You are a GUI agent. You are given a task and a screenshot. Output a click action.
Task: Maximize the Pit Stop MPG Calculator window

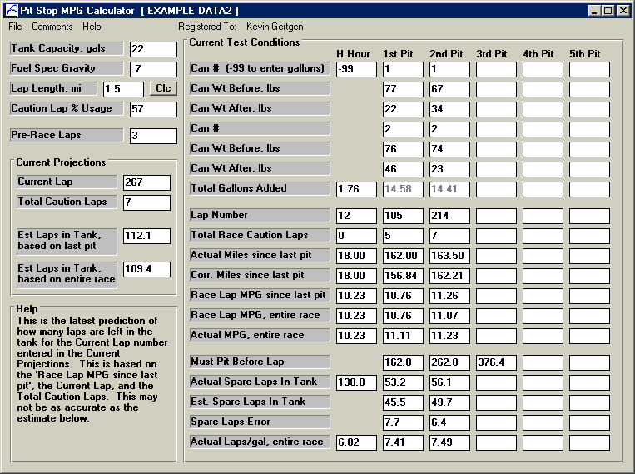click(x=608, y=11)
